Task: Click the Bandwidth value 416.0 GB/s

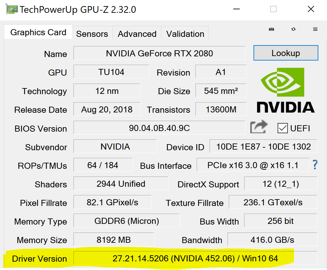Action: pos(272,239)
